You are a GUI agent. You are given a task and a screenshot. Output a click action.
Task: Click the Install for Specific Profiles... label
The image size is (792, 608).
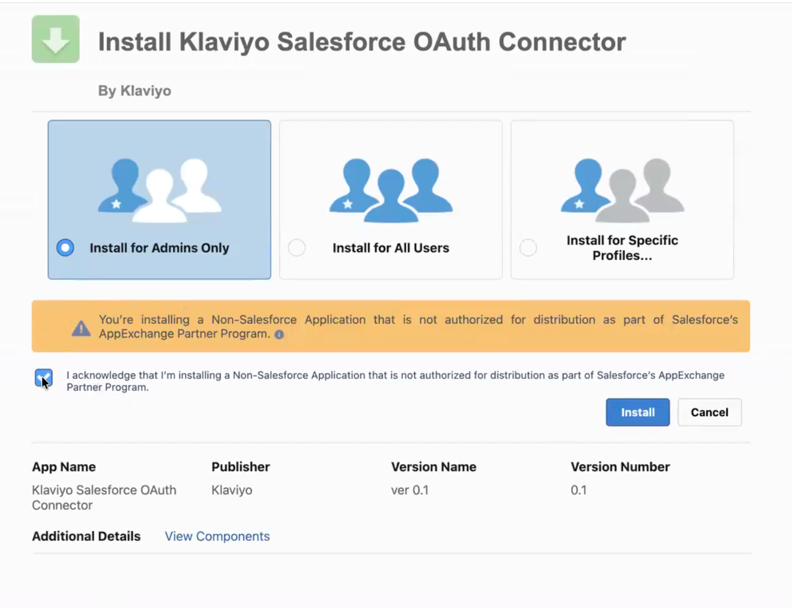622,248
